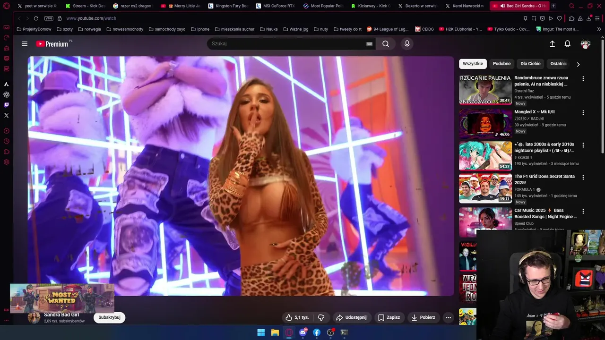Open the nowesamochody bookmarks folder

click(125, 29)
